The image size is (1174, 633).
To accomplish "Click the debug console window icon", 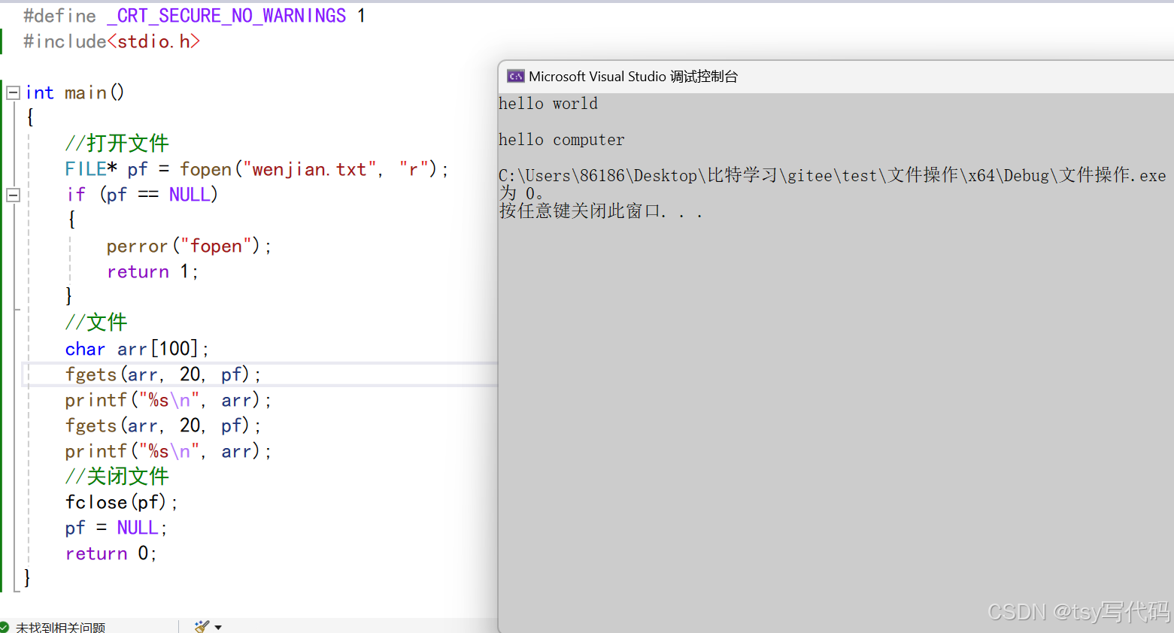I will 515,76.
